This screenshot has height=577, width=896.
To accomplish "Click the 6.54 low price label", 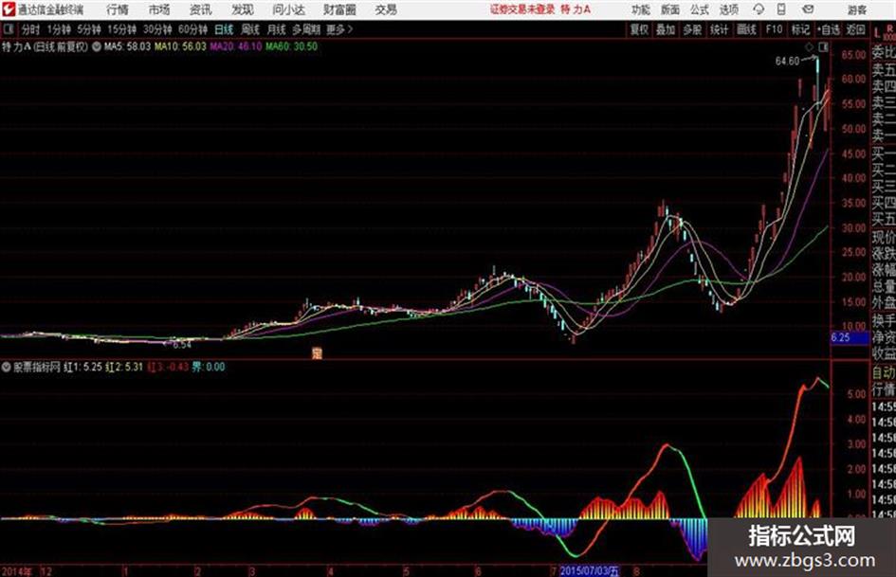I will [x=181, y=345].
